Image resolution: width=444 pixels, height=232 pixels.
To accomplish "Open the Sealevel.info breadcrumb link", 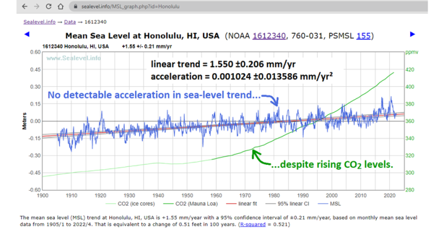I will click(39, 22).
